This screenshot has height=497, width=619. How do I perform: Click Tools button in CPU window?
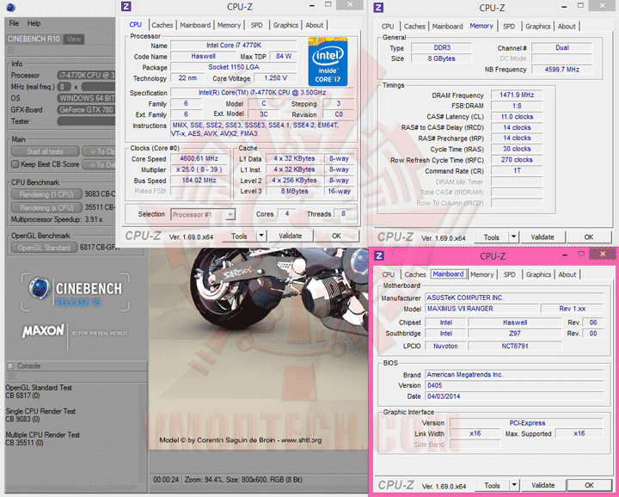(x=239, y=236)
